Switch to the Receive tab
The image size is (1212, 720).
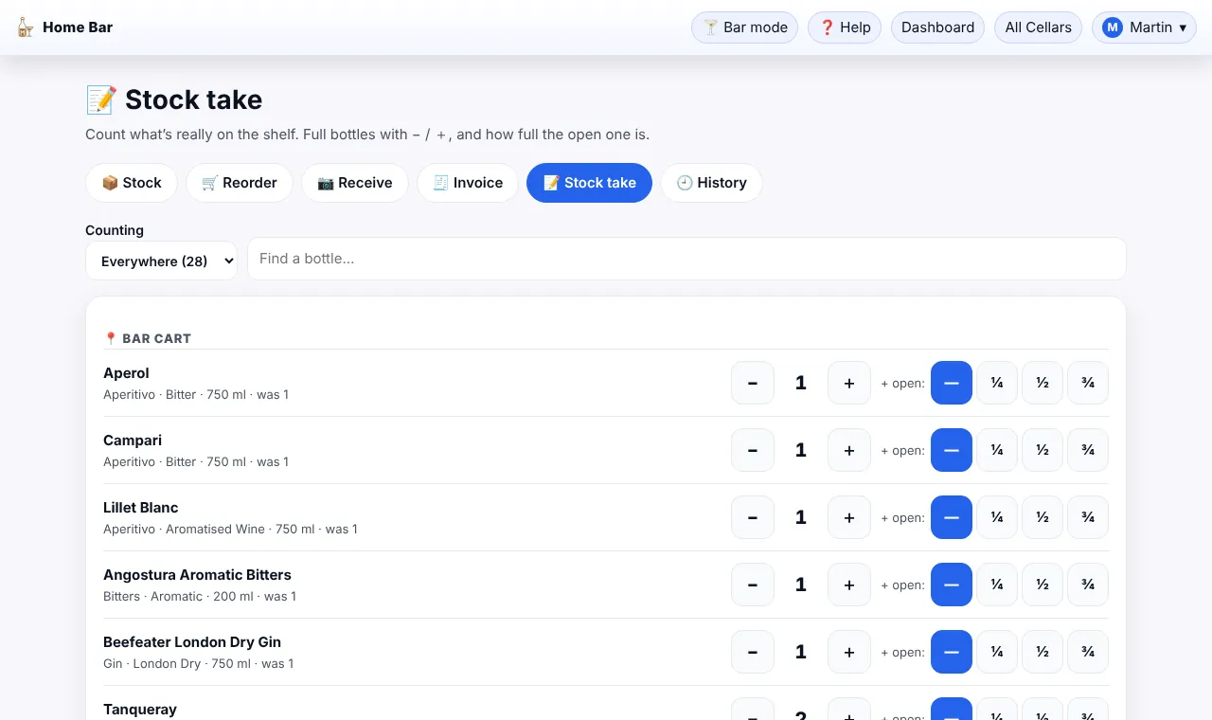355,183
